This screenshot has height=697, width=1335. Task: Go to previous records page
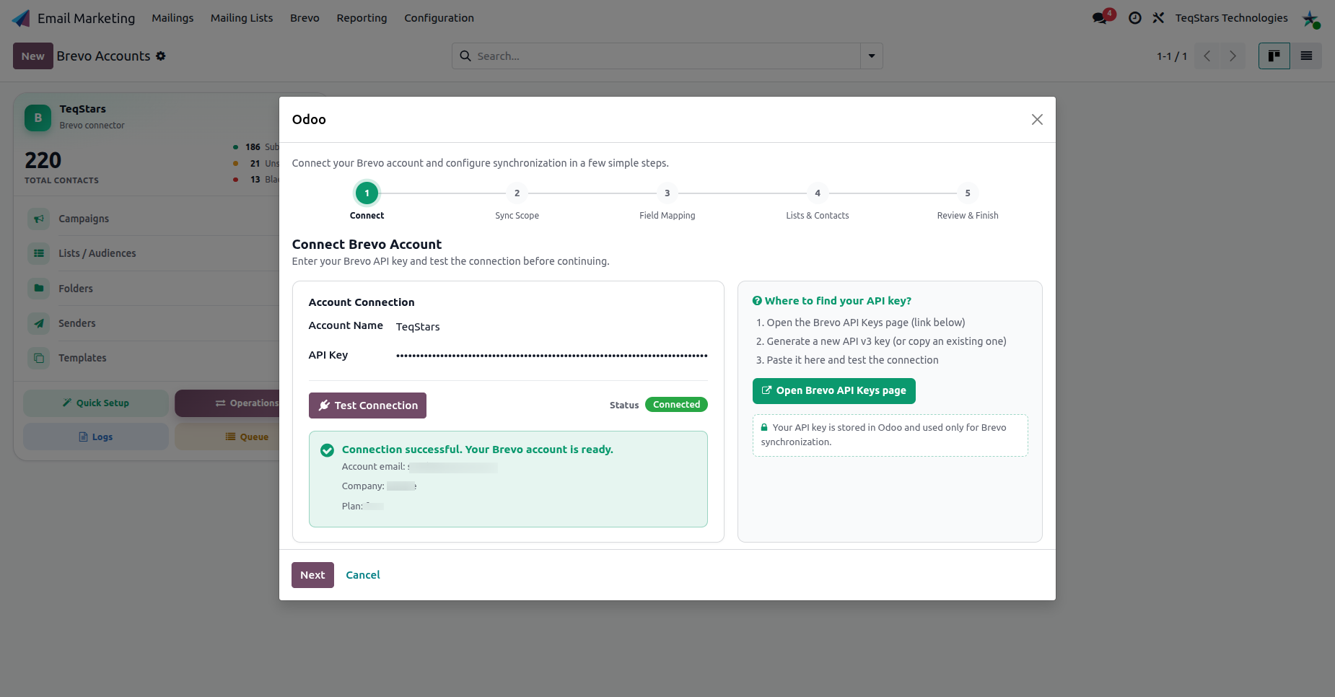[1207, 56]
